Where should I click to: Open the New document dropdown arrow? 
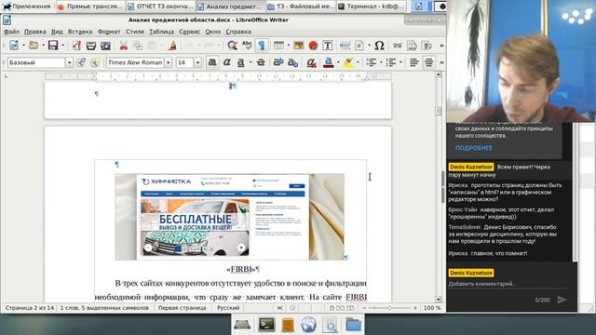click(x=23, y=46)
